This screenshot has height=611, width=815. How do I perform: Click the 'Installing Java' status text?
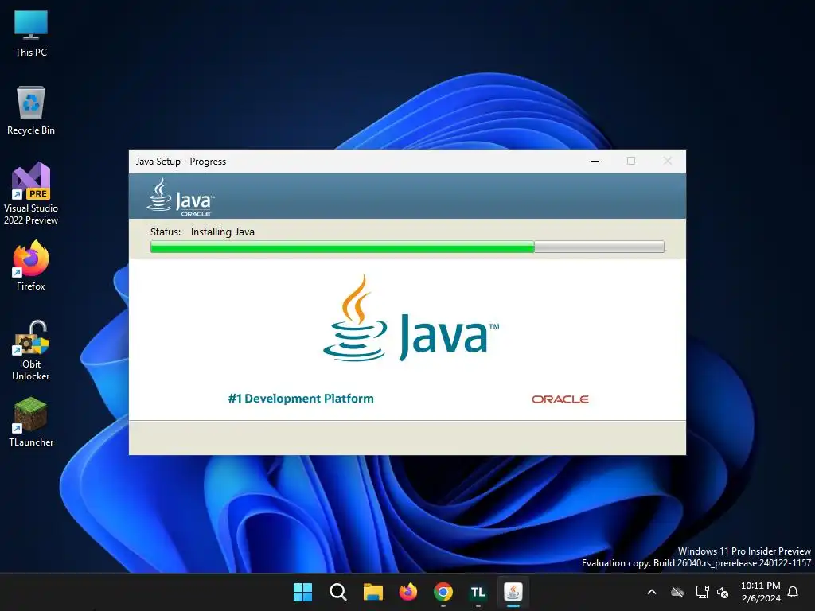pyautogui.click(x=223, y=232)
